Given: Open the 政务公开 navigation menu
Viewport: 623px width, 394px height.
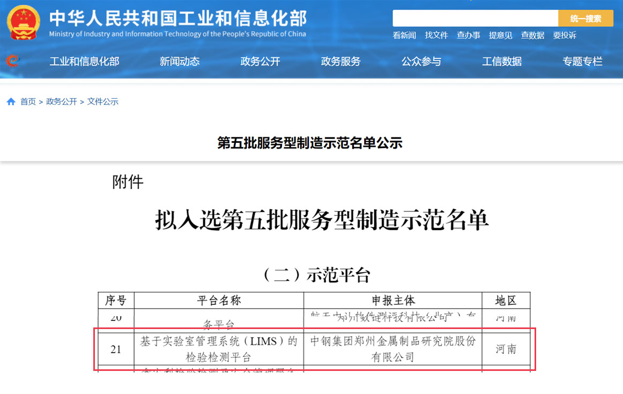Looking at the screenshot, I should (260, 61).
